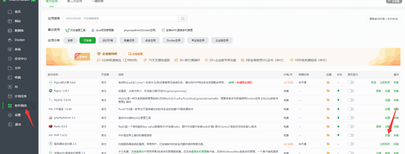
Task: Select the 软件商店 software store icon
Action: click(x=10, y=105)
